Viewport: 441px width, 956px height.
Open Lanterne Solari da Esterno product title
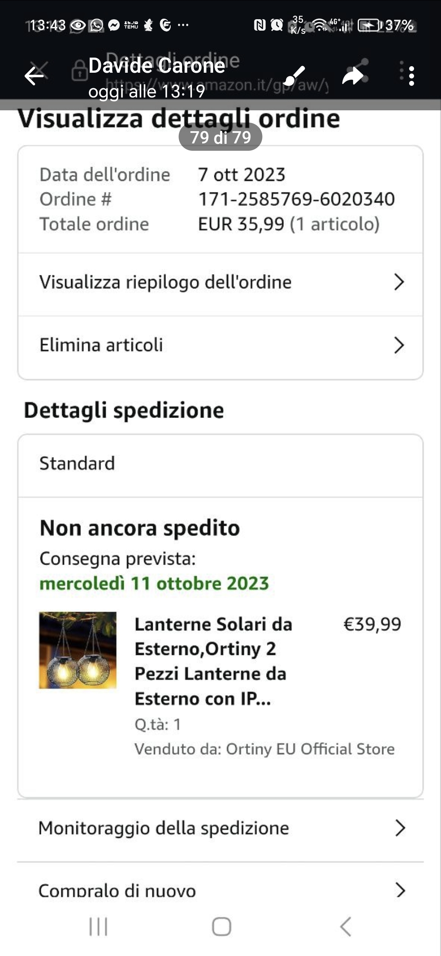[214, 661]
